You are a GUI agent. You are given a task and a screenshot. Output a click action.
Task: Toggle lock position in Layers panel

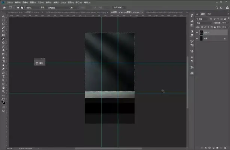[x=208, y=27]
